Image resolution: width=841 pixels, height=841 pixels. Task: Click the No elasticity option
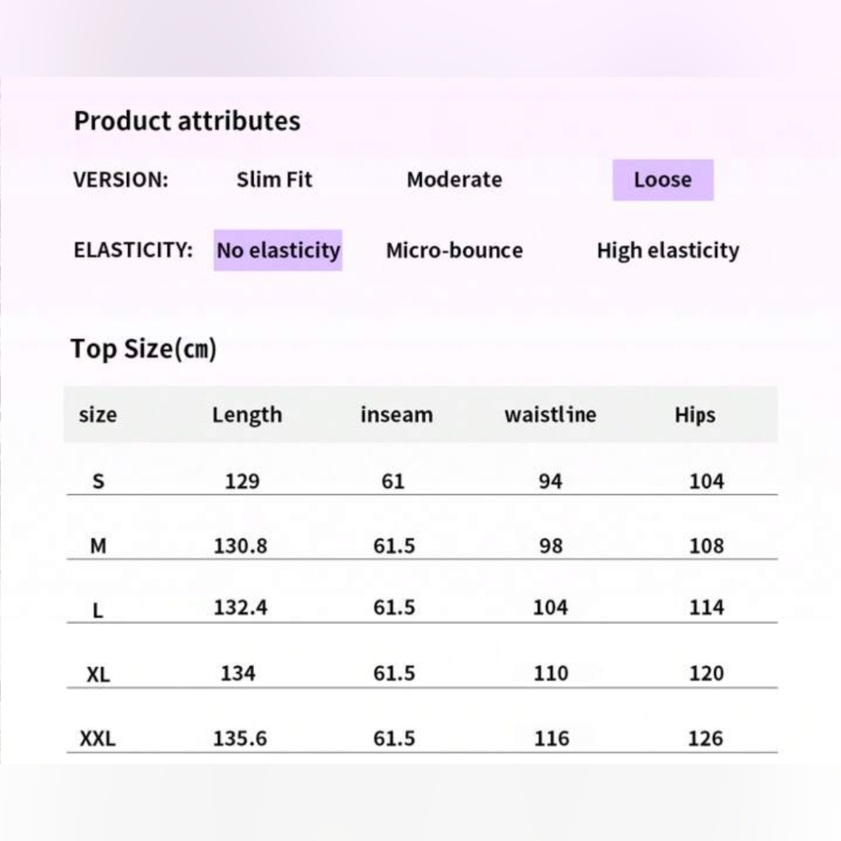click(x=278, y=251)
